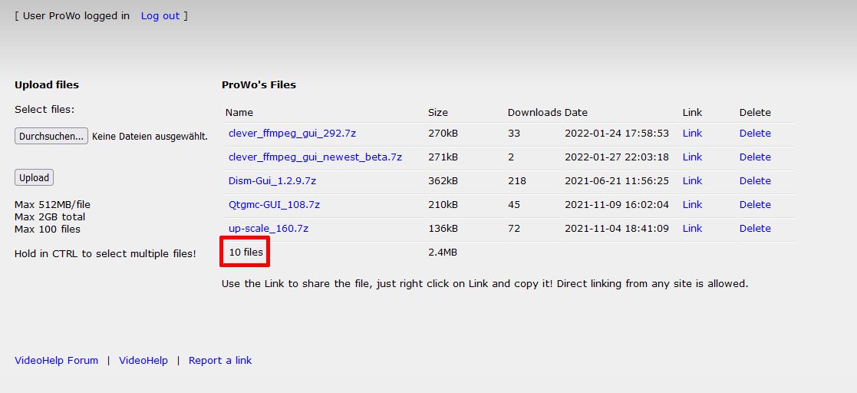The image size is (857, 393).
Task: Select the 2022-01-24 17:58:53 date cell
Action: 617,133
